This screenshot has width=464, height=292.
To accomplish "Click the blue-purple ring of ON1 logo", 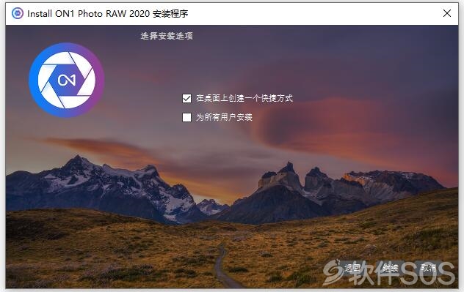I will [x=33, y=80].
